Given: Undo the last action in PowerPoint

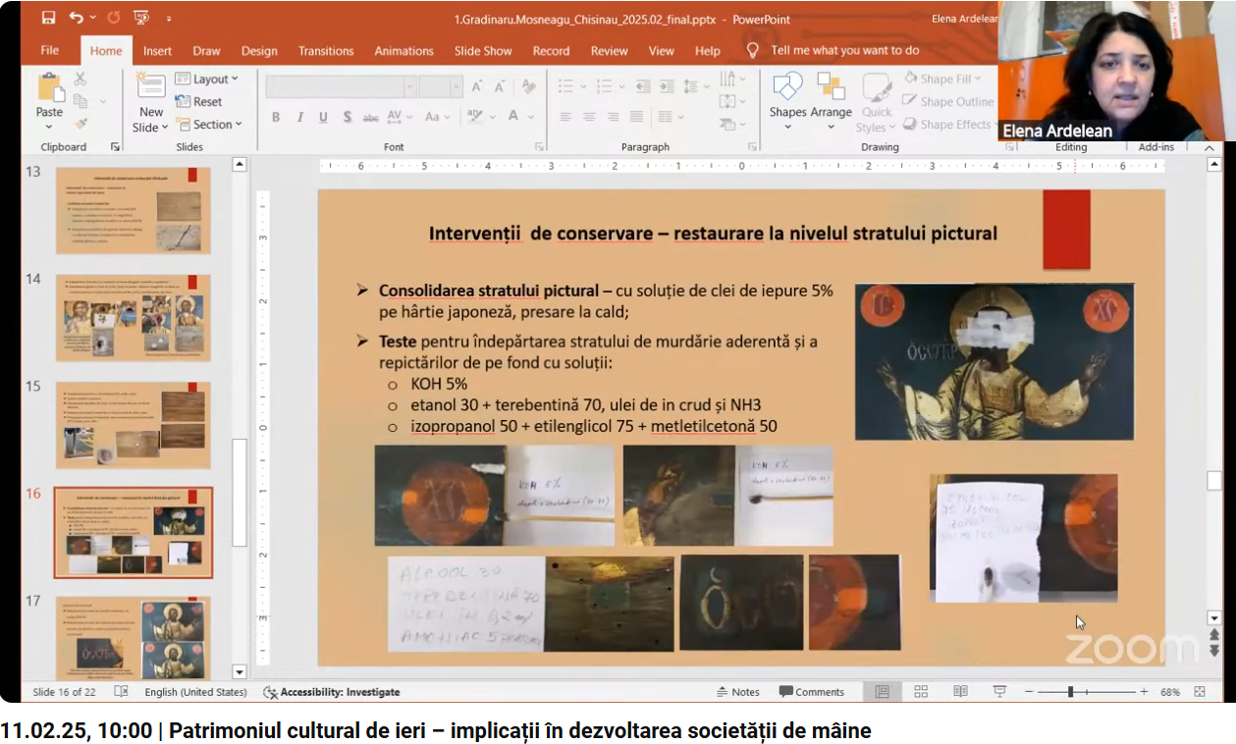Looking at the screenshot, I should click(x=77, y=18).
